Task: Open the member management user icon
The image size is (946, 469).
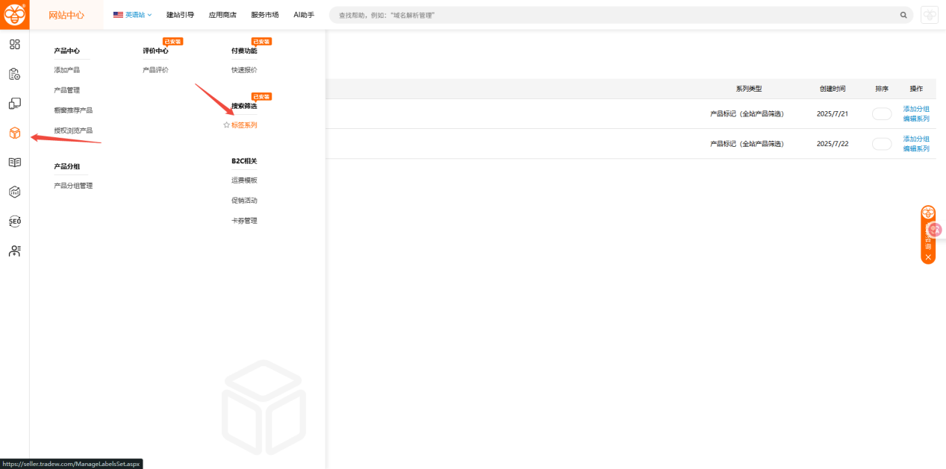Action: (15, 251)
